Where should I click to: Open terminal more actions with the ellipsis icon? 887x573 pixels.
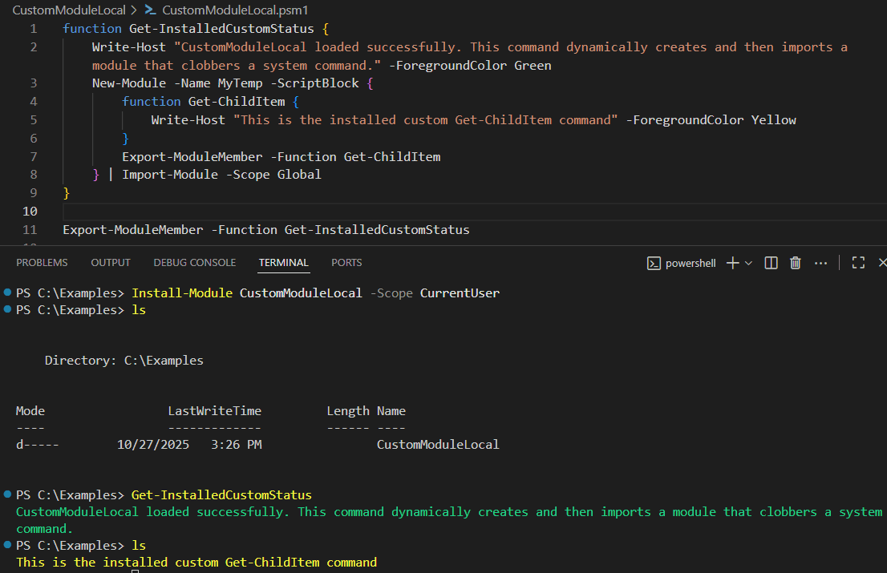click(x=819, y=262)
